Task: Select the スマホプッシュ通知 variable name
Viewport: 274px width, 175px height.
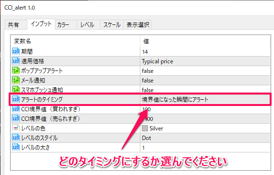Action: pos(42,90)
